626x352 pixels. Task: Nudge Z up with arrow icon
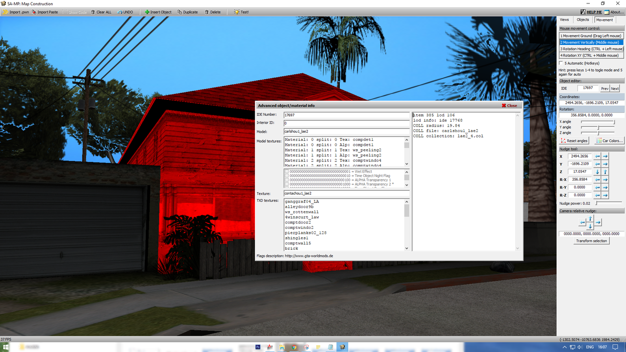tap(605, 172)
